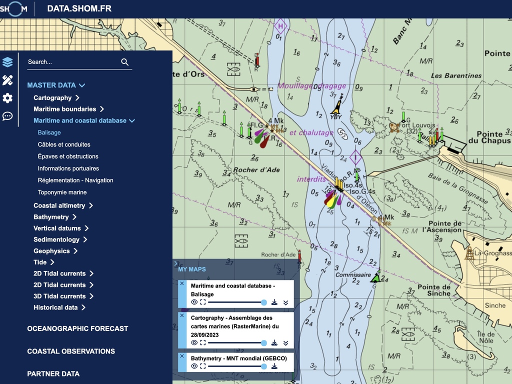This screenshot has height=384, width=512.
Task: Open the OCEANOGRAPHIC FORECAST section
Action: pos(77,329)
